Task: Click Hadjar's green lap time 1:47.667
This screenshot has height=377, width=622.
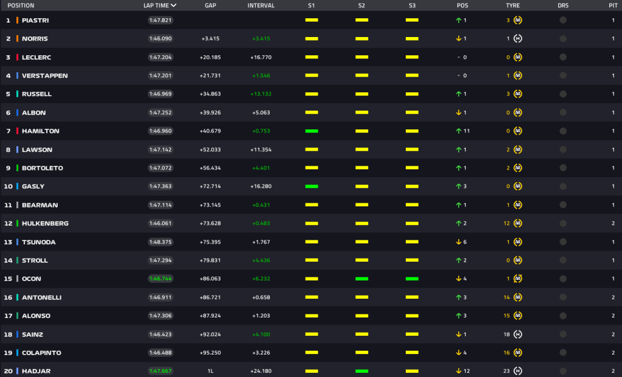Action: coord(160,371)
